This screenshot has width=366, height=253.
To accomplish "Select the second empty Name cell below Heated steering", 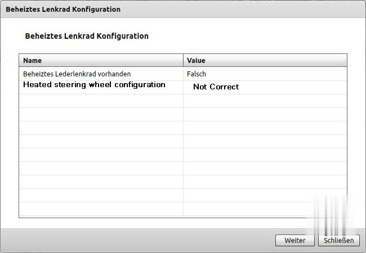I will pyautogui.click(x=101, y=114).
